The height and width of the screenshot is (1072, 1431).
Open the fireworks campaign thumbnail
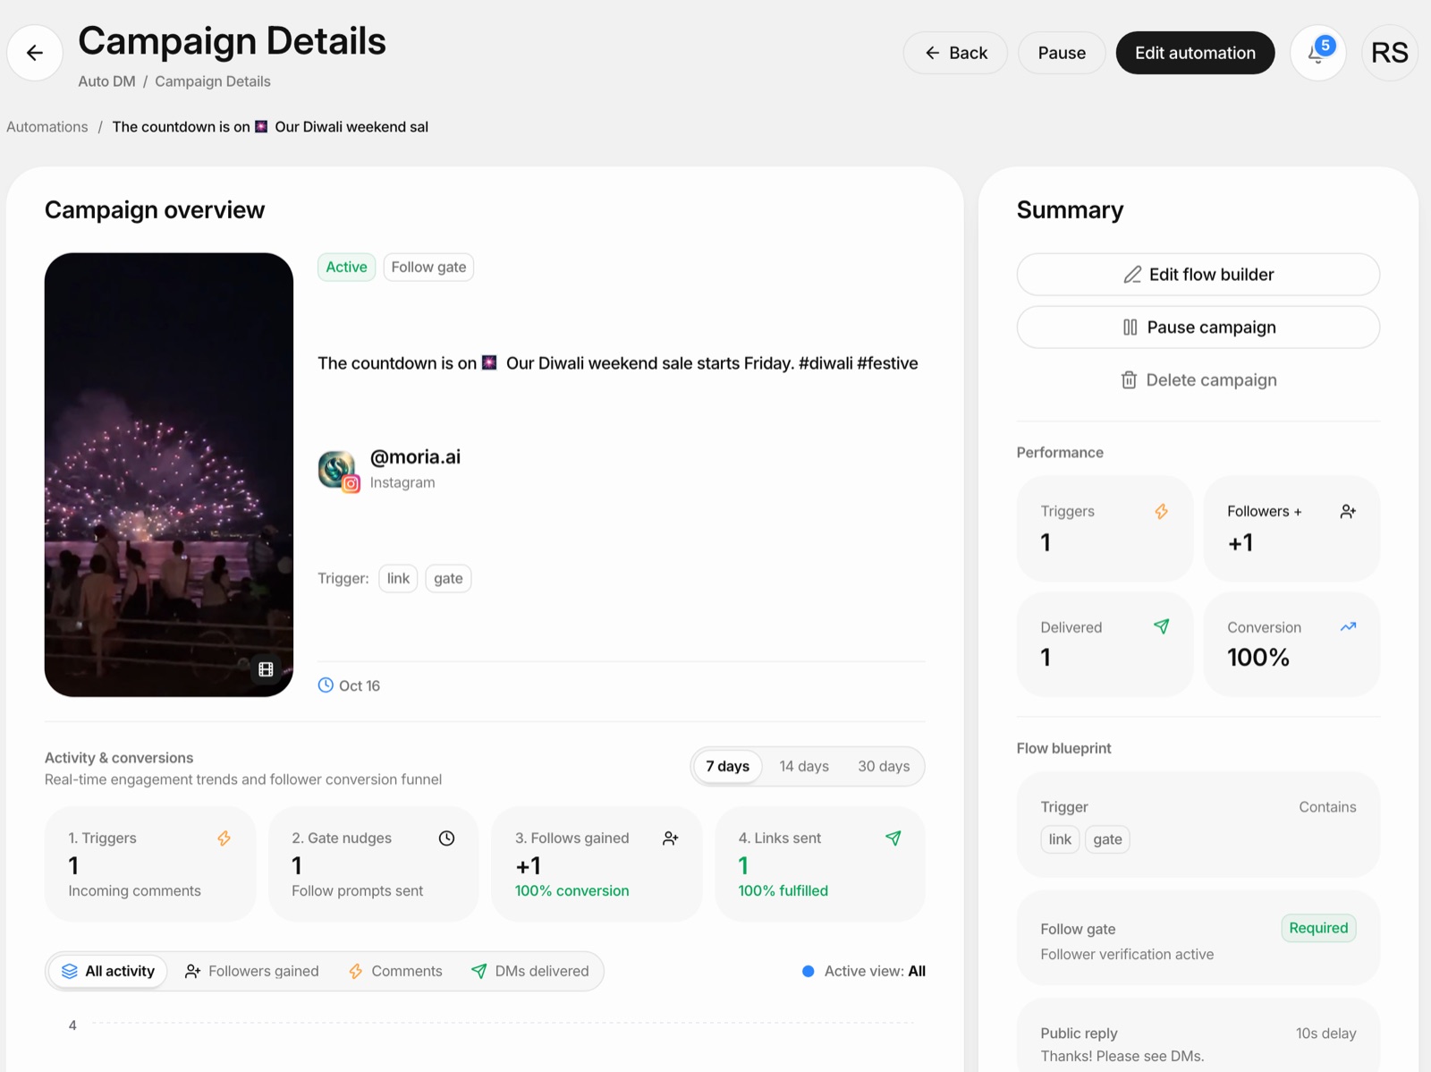pos(169,474)
